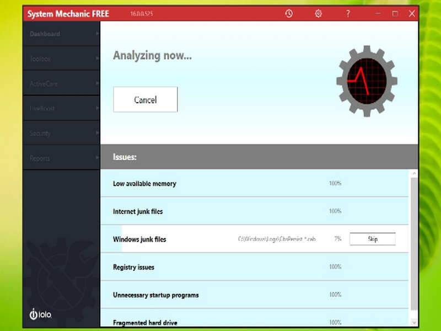The height and width of the screenshot is (331, 441).
Task: Cancel the running analysis
Action: [145, 99]
